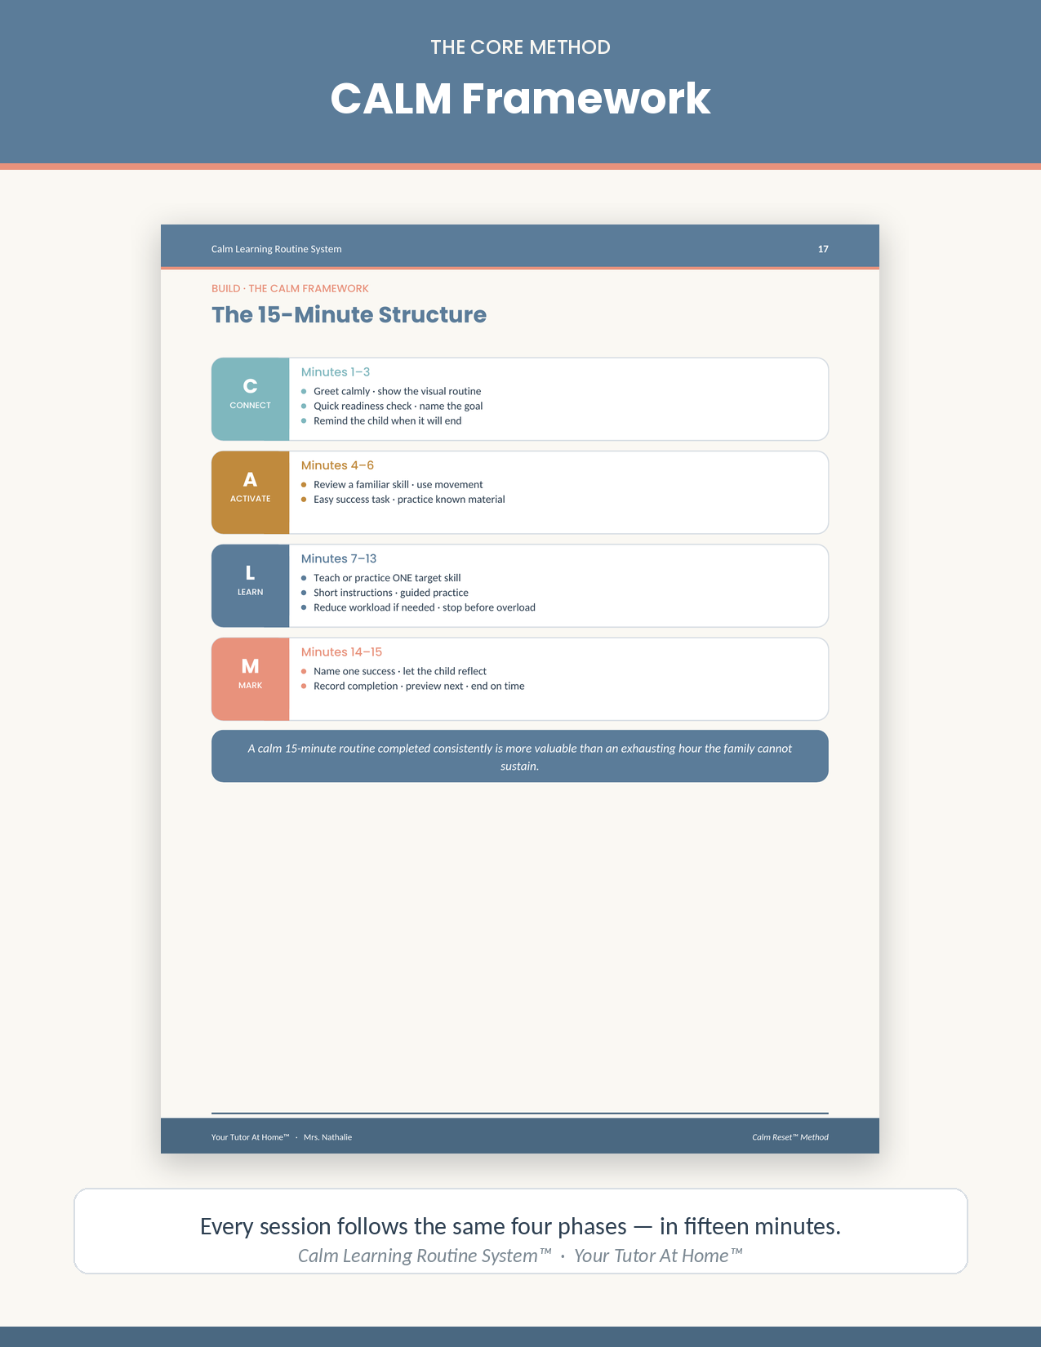Click 'Mrs. Nathalie' in page footer
Screen dimensions: 1041x1347
327,1137
